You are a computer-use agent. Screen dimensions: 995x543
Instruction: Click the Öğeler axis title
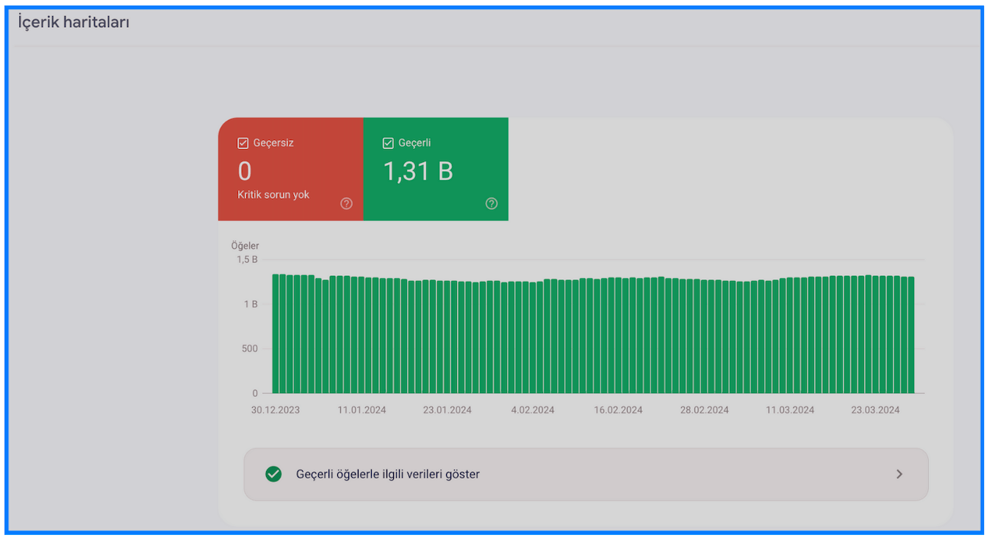[245, 246]
